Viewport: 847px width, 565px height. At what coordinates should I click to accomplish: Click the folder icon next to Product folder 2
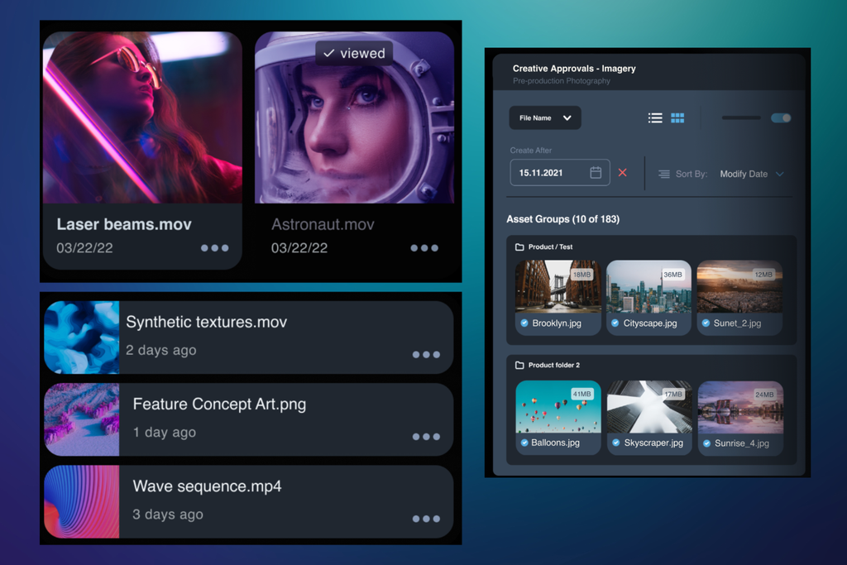click(519, 364)
